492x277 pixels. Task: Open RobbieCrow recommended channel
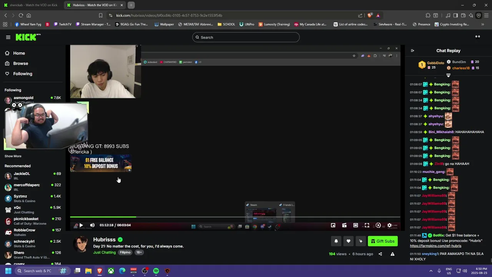pos(33,232)
